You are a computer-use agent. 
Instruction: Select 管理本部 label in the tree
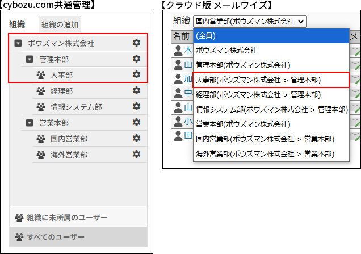(x=54, y=59)
